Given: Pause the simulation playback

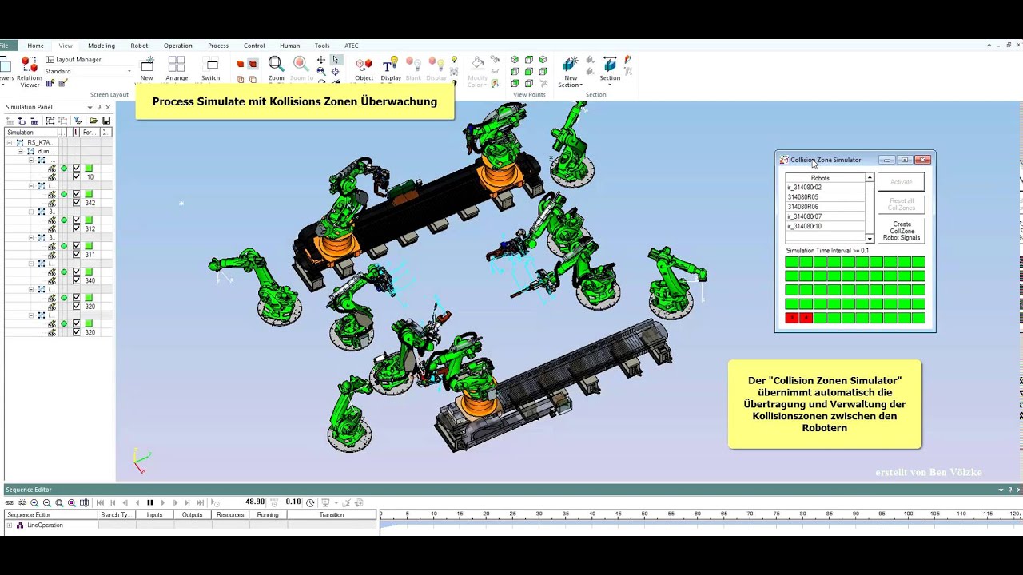Looking at the screenshot, I should 149,502.
